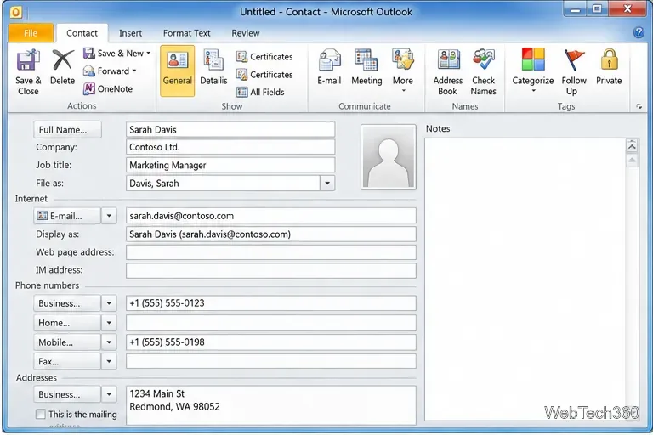Show All Fields view

pos(260,92)
